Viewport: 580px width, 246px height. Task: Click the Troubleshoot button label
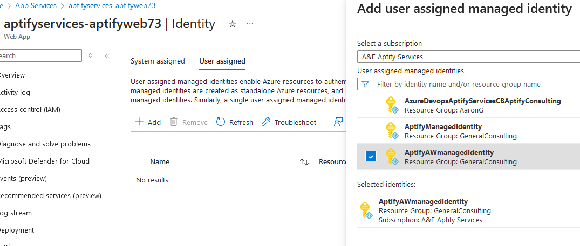click(295, 122)
